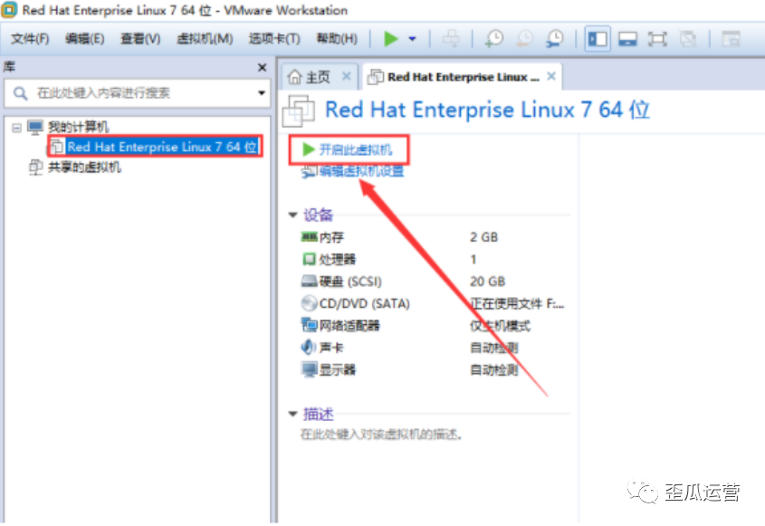Open the 查看(V) menu

click(140, 39)
